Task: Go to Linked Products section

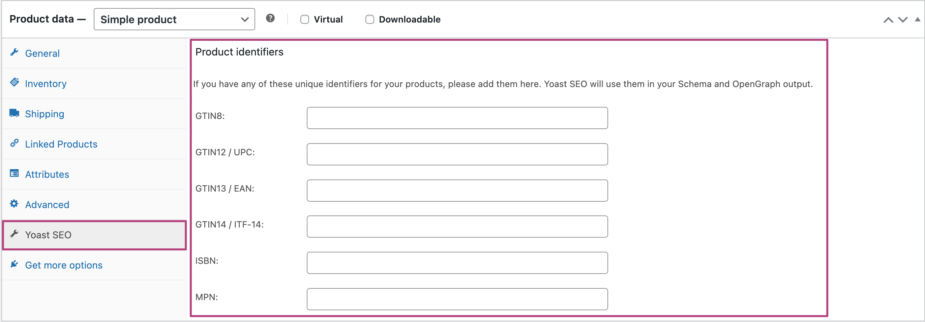Action: pyautogui.click(x=61, y=144)
